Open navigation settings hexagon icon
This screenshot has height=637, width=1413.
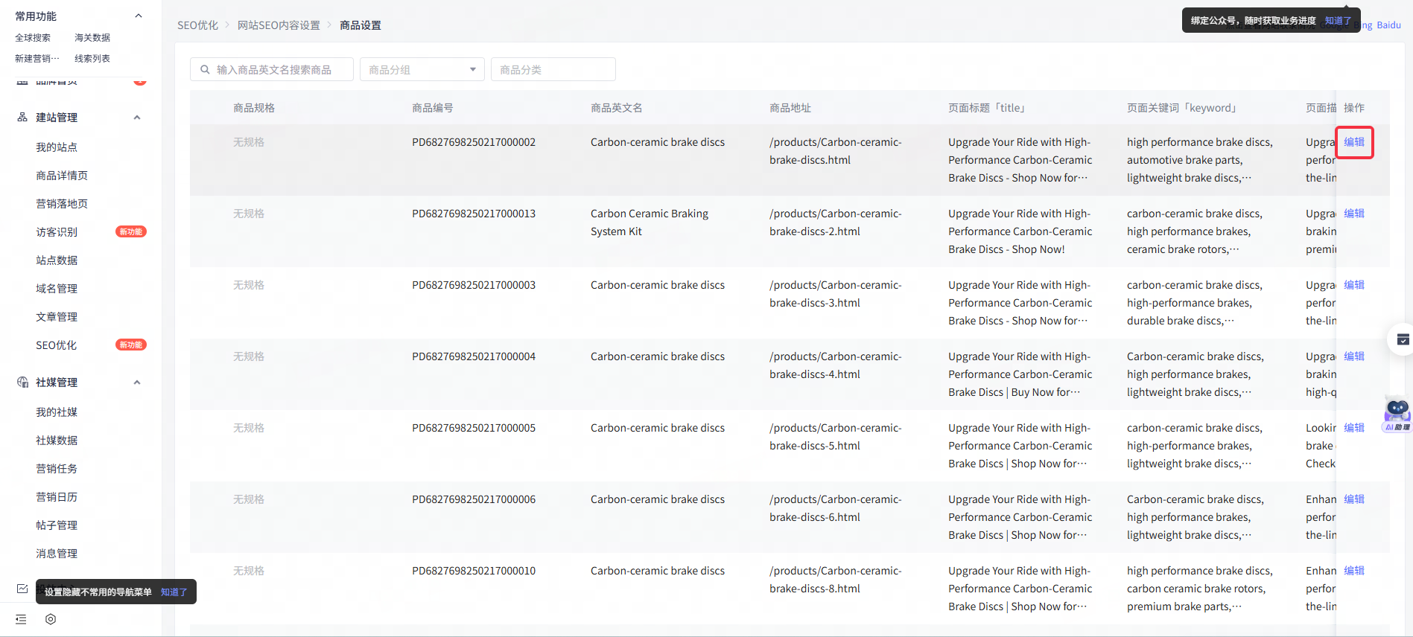[51, 619]
